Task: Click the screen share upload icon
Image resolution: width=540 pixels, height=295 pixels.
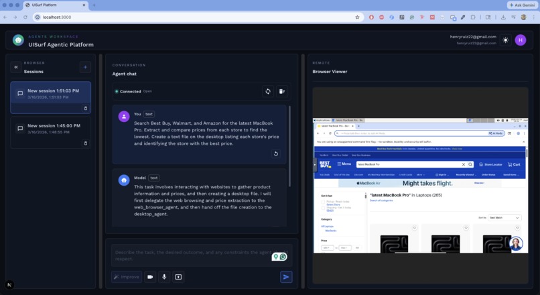Action: tap(178, 277)
